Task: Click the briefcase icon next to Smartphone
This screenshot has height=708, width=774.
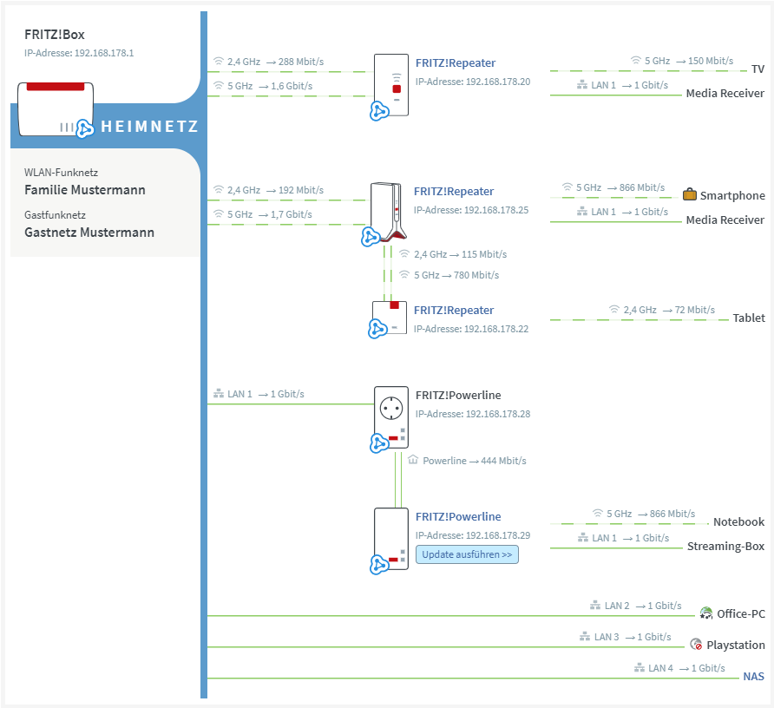Action: (690, 194)
